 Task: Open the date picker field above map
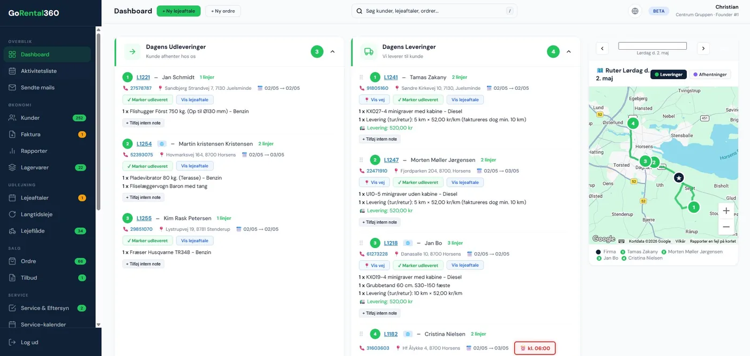tap(652, 46)
